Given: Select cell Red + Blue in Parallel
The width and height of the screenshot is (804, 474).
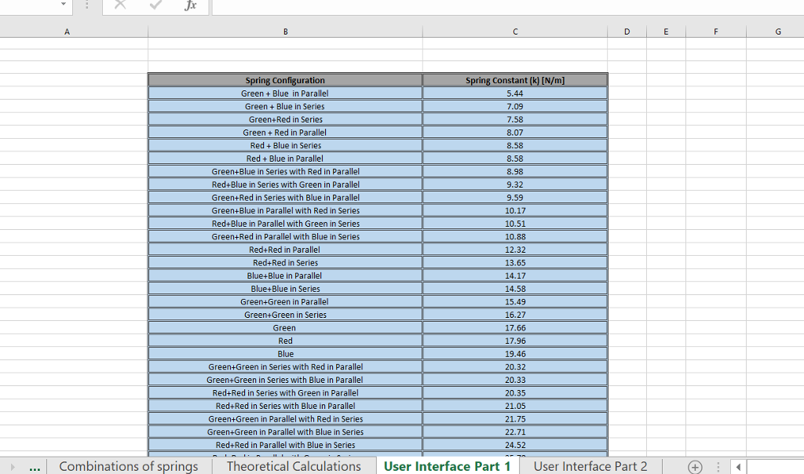Looking at the screenshot, I should tap(285, 159).
